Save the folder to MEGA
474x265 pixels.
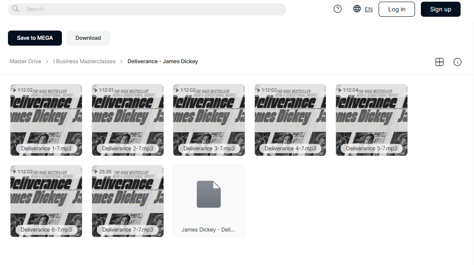coord(35,38)
